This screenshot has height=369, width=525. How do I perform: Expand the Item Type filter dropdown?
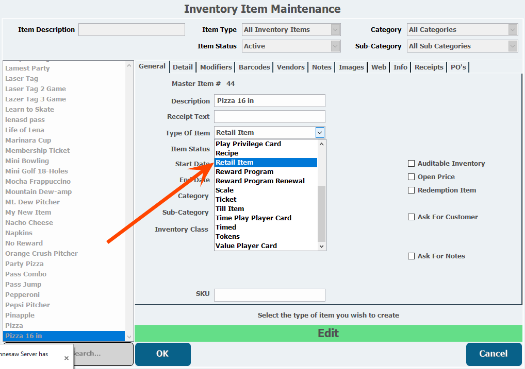(335, 30)
